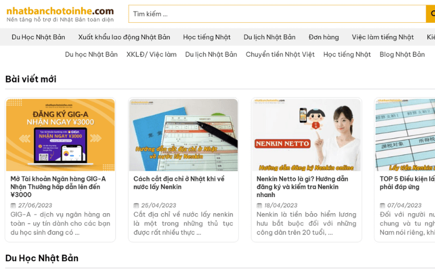The height and width of the screenshot is (272, 435).
Task: Read article Cách cắt địa chỉ ở Nhật
Action: coord(179,183)
